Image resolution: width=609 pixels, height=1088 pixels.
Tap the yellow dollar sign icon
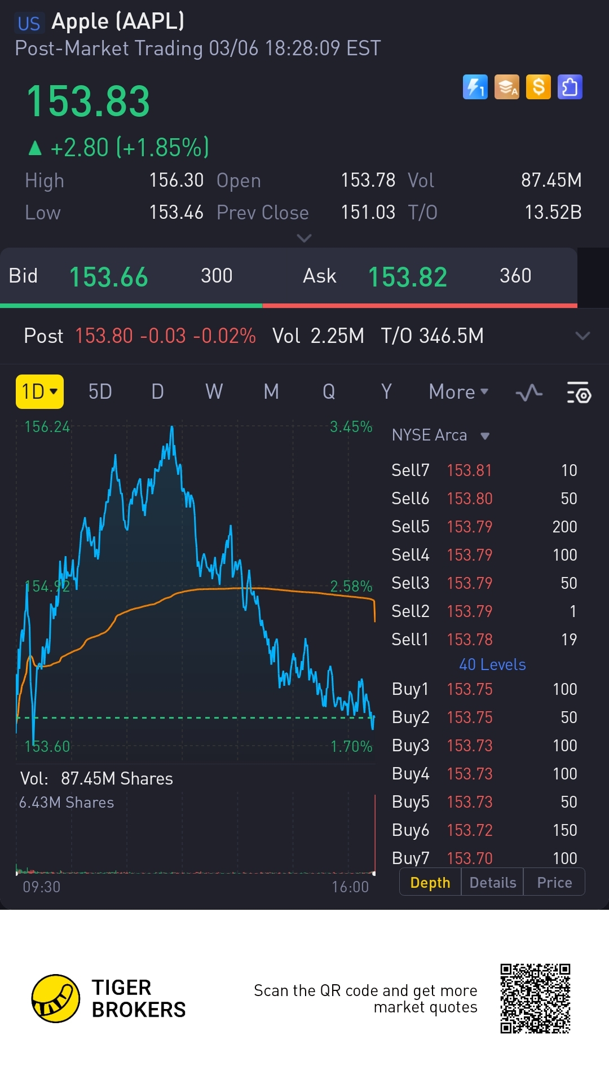[538, 87]
